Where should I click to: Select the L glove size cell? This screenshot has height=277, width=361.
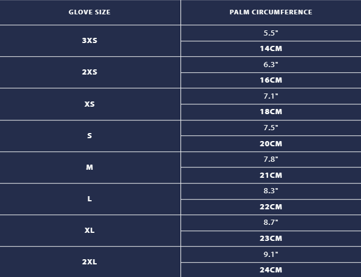coord(89,198)
